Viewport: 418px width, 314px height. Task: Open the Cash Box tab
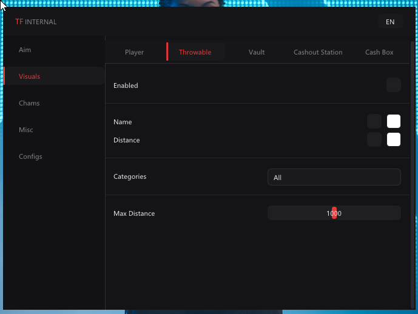click(379, 52)
